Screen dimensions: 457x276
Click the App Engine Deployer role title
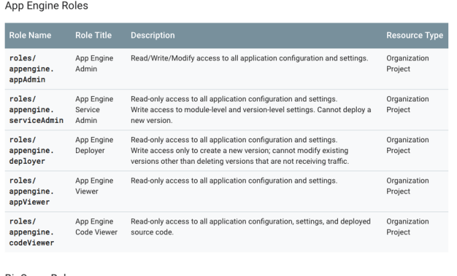[93, 146]
